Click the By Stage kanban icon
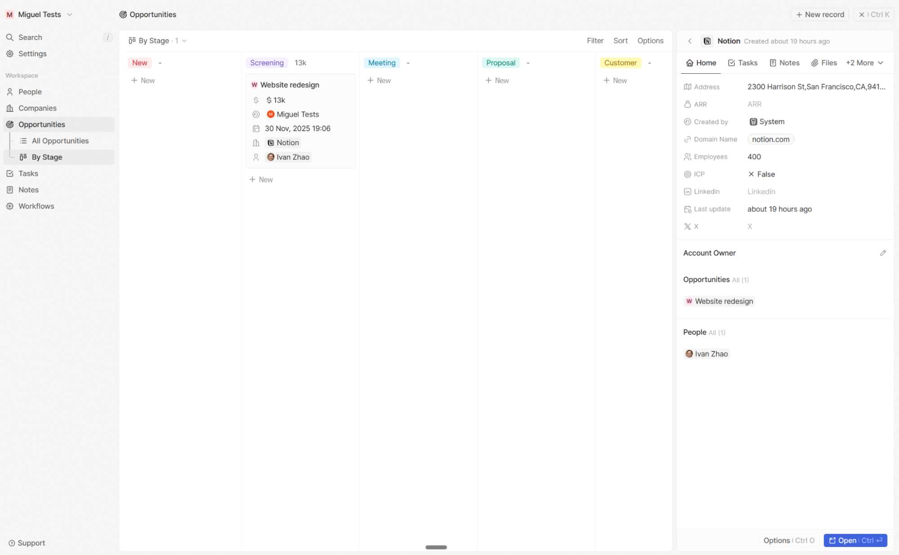 (23, 157)
